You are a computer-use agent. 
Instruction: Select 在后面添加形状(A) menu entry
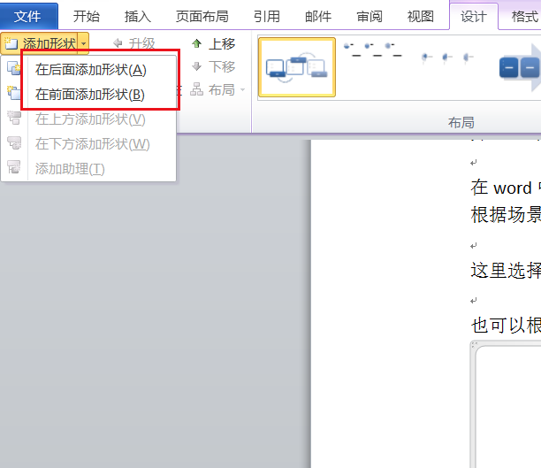point(90,69)
